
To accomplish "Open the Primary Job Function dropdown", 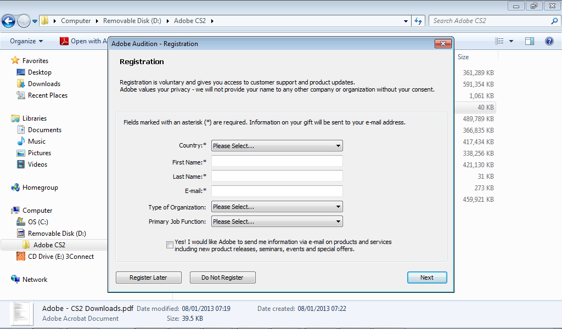I will tap(277, 221).
